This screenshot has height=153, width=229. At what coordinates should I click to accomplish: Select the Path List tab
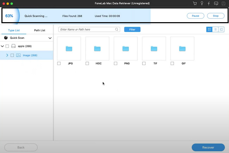[39, 30]
